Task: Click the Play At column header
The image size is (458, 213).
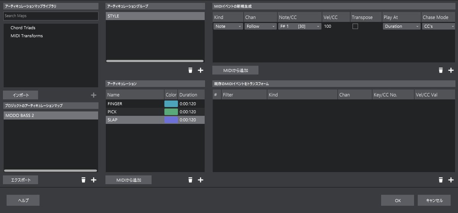Action: (x=402, y=17)
